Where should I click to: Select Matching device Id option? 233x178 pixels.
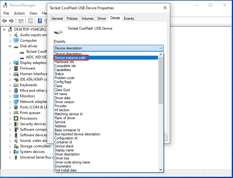pyautogui.click(x=106, y=114)
